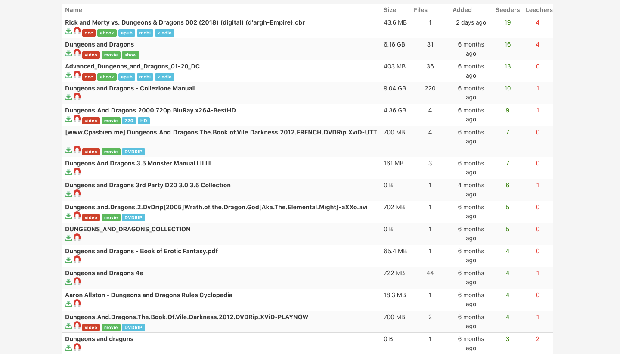Image resolution: width=620 pixels, height=354 pixels.
Task: Open the Rick and Morty vs. Dungeons torrent page
Action: [x=185, y=22]
